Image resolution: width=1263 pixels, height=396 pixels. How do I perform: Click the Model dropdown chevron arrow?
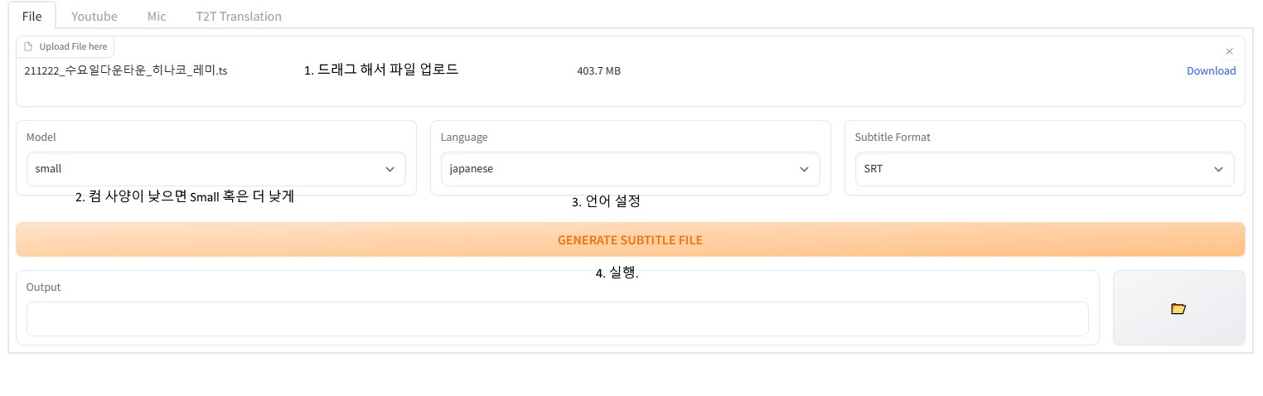pyautogui.click(x=390, y=169)
